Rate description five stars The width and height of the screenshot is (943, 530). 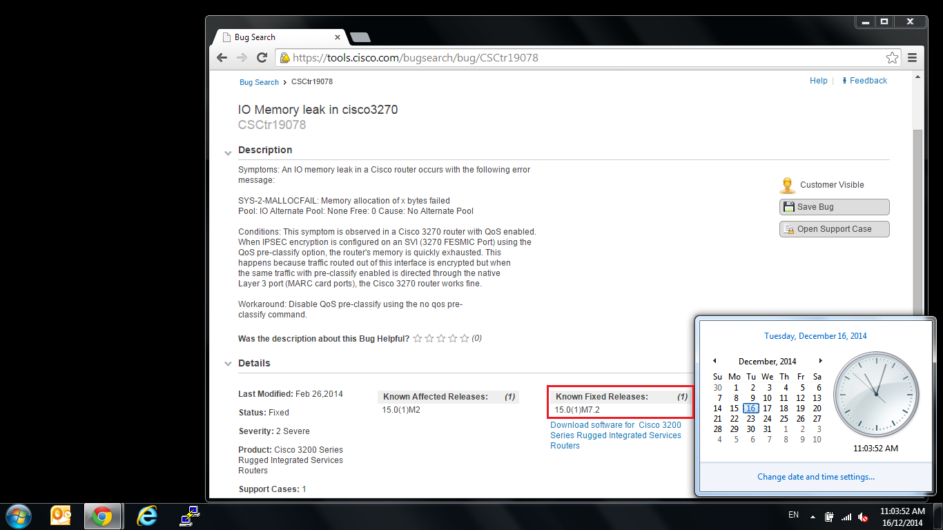464,338
